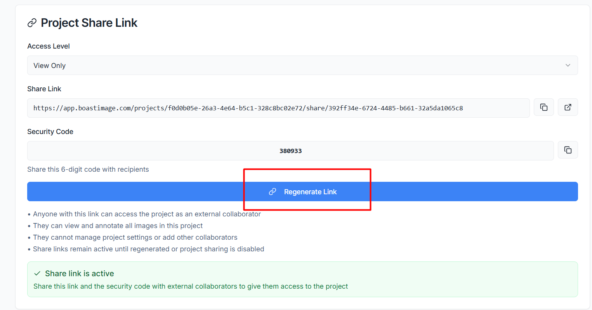Click the "Share link is active" status text
This screenshot has width=592, height=310.
79,273
